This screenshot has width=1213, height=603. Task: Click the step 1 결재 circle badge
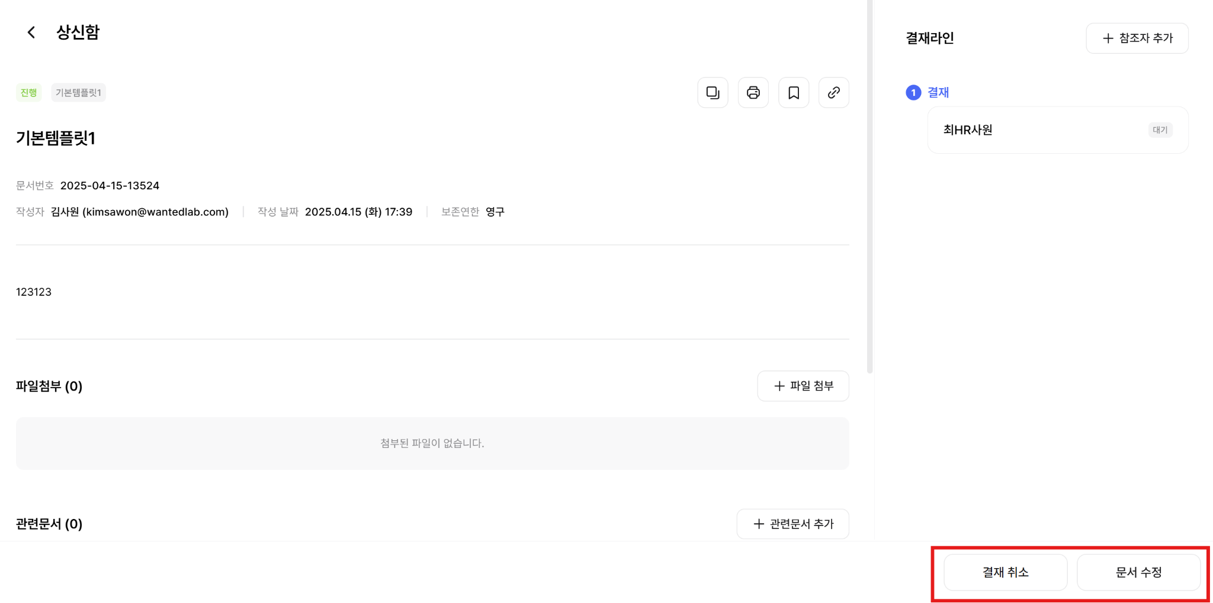tap(913, 92)
